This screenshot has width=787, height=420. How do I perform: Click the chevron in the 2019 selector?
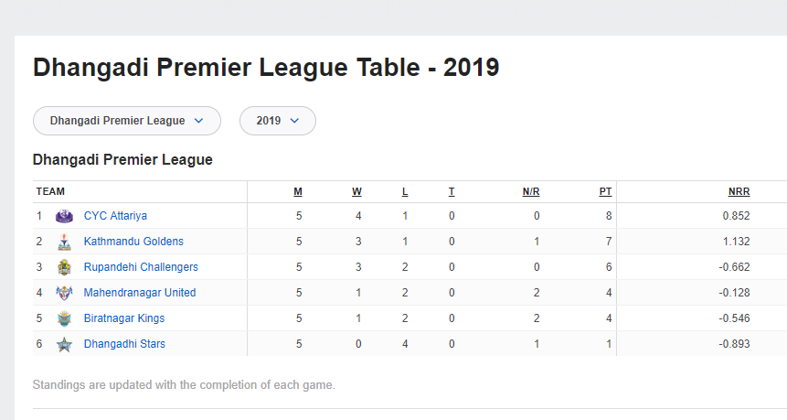[x=294, y=121]
